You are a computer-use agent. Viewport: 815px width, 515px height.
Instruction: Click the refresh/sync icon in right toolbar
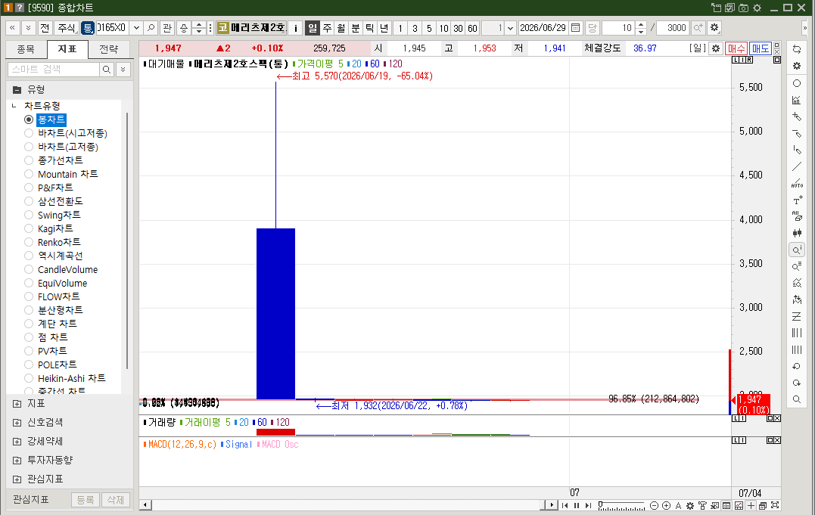tap(797, 49)
